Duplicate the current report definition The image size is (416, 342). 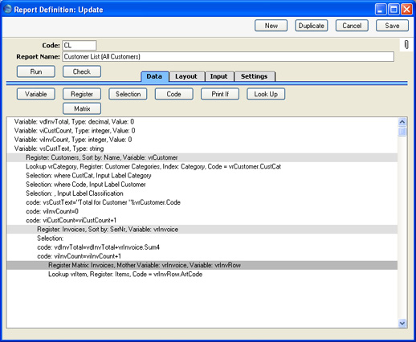click(312, 26)
